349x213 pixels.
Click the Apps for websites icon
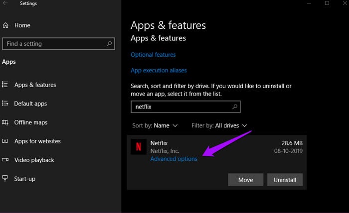coord(5,141)
